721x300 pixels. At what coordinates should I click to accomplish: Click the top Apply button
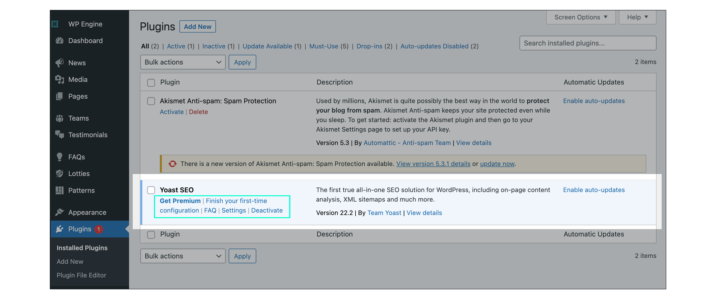(242, 62)
